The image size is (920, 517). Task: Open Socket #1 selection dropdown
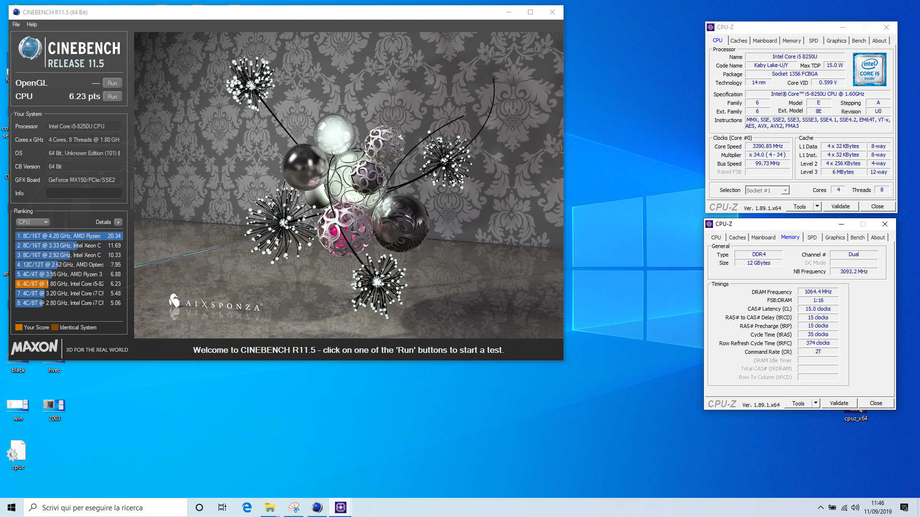click(767, 191)
